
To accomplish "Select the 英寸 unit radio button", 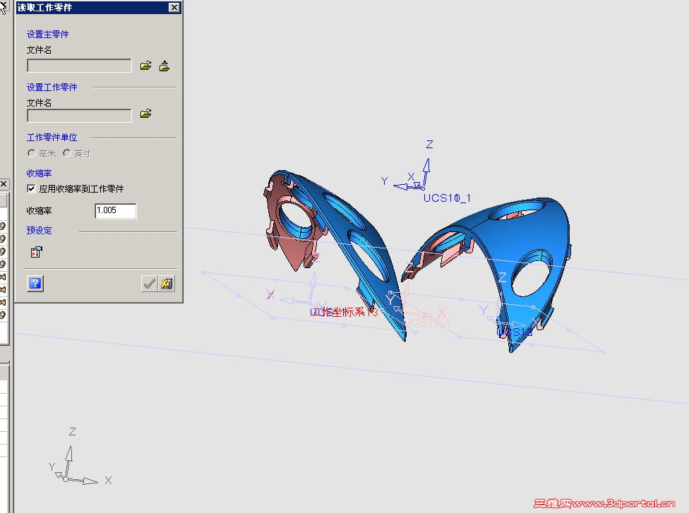I will tap(67, 153).
